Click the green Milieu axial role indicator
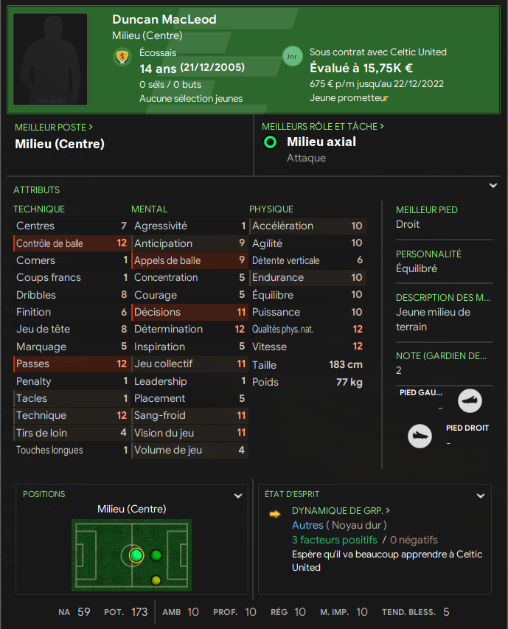Viewport: 508px width, 629px height. click(x=271, y=142)
